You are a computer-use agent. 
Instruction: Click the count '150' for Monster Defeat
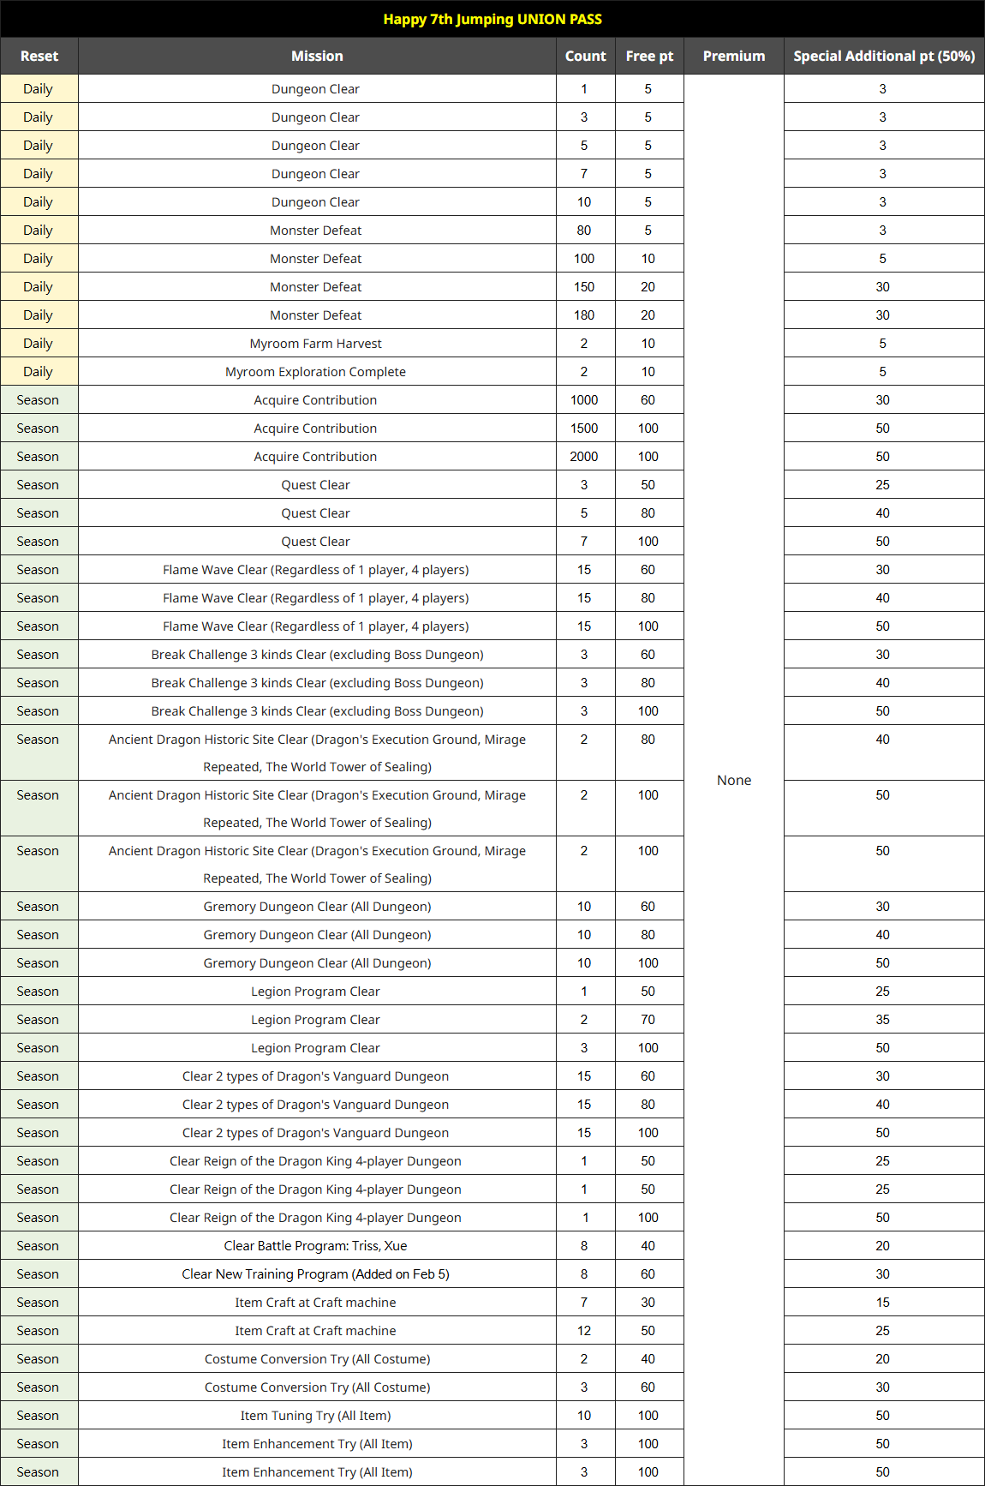click(x=584, y=287)
